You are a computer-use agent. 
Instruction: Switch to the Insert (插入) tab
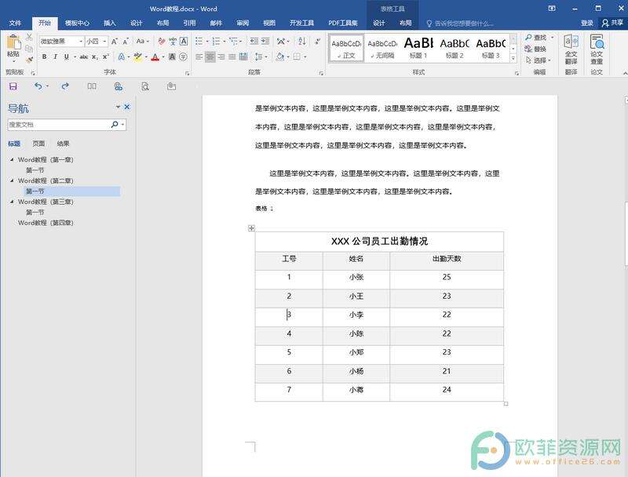pyautogui.click(x=109, y=23)
